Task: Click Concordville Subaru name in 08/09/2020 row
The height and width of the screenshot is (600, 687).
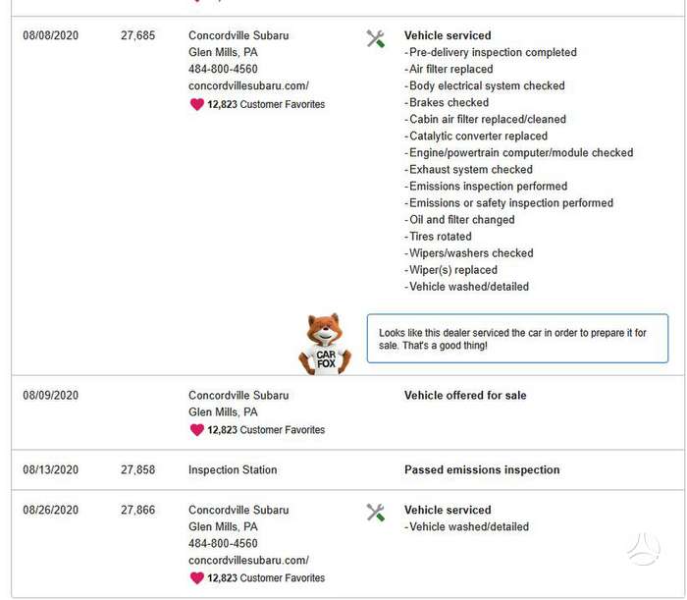Action: pyautogui.click(x=238, y=396)
